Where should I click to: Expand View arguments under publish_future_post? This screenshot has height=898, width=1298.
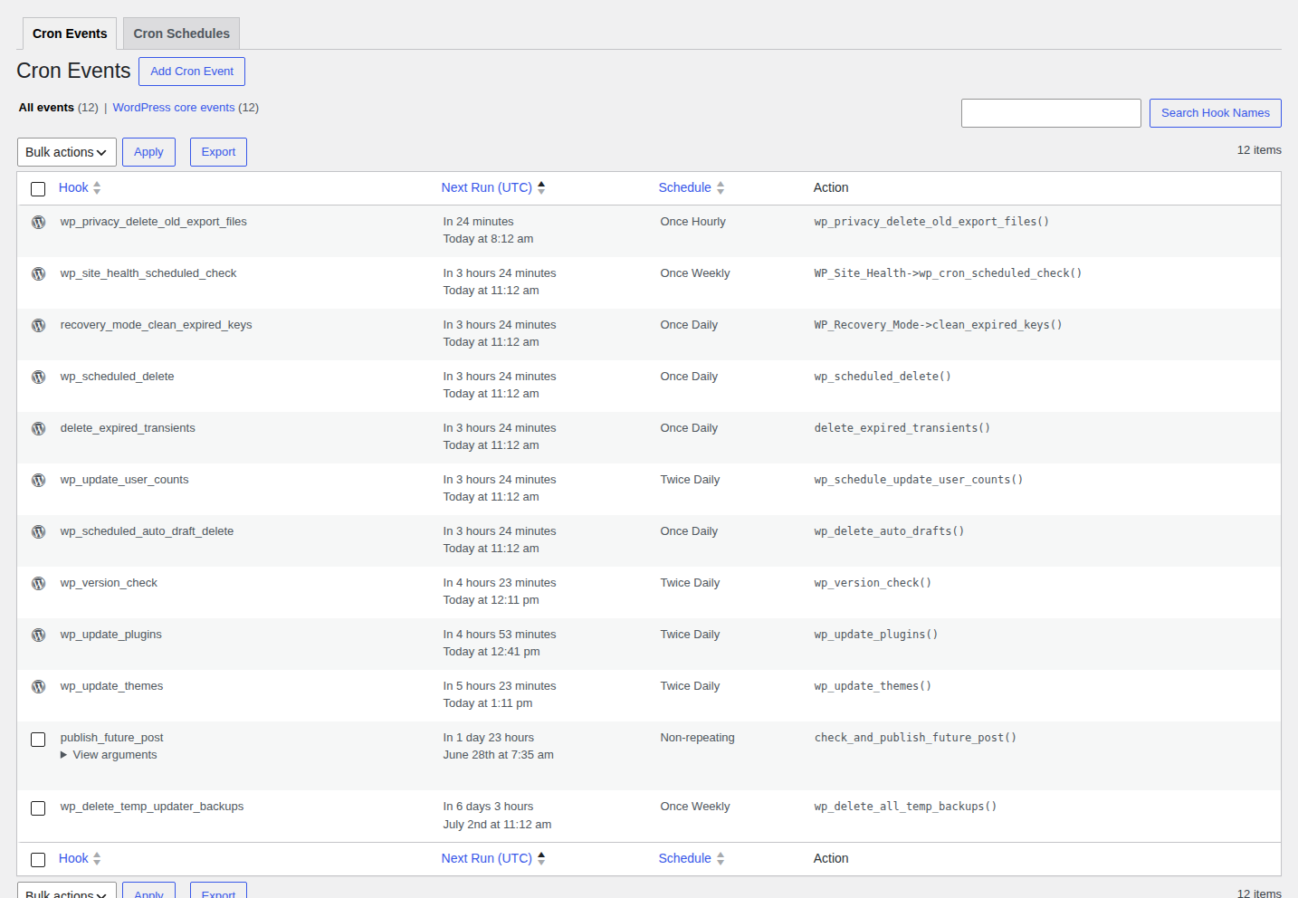pyautogui.click(x=109, y=755)
